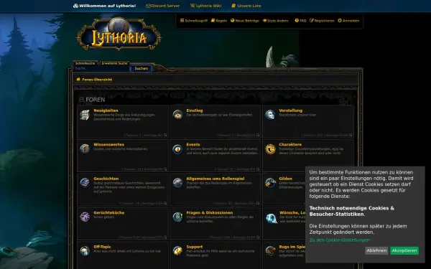
Task: Click the Events forum icon
Action: coord(177,149)
